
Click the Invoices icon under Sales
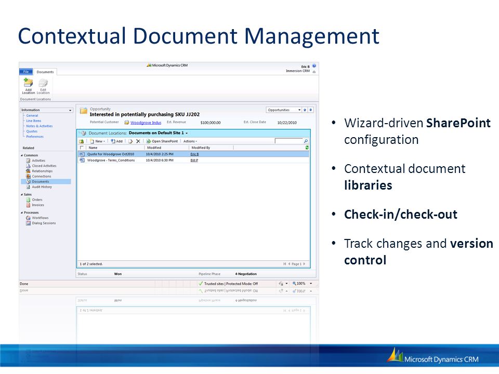pyautogui.click(x=28, y=205)
